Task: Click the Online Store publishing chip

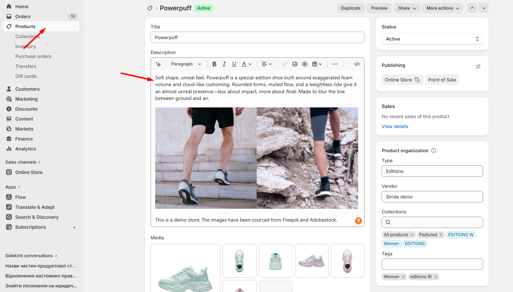Action: point(402,80)
